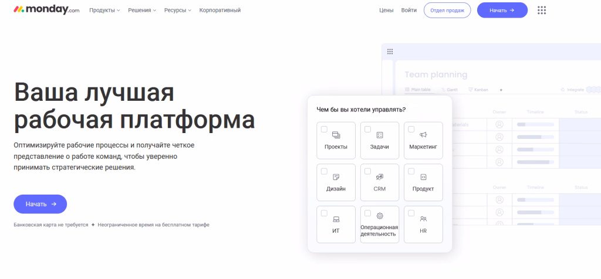Check the Продукт checkbox
The height and width of the screenshot is (279, 601).
411,171
